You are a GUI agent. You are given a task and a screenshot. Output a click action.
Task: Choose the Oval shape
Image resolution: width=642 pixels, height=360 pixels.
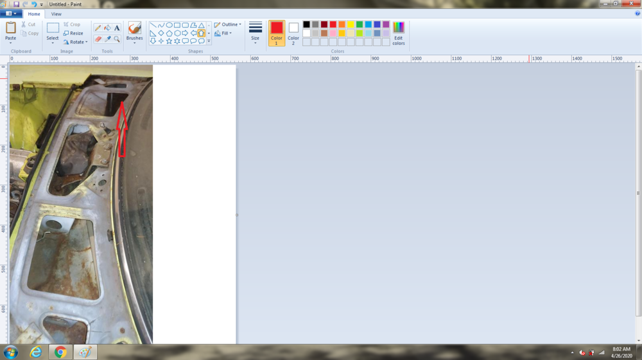(169, 25)
